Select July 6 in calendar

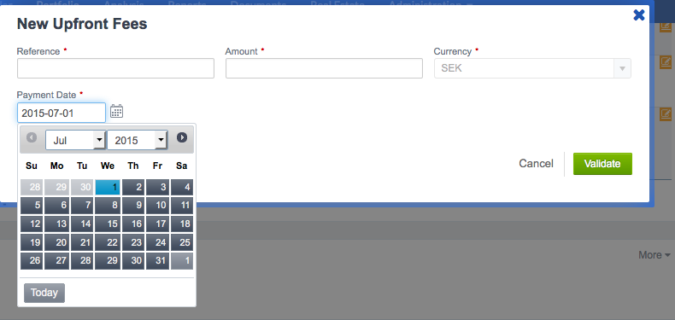(57, 206)
